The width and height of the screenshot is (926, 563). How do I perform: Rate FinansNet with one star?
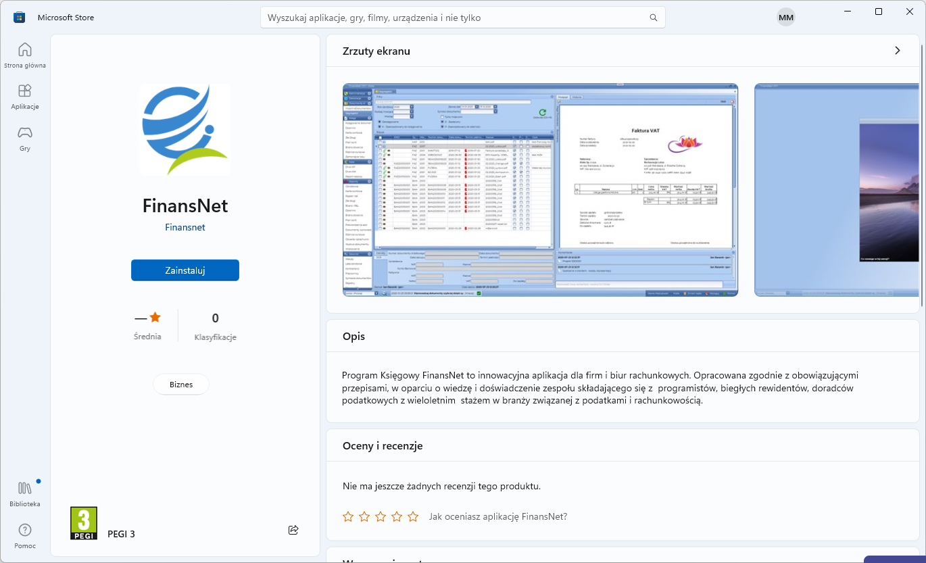pyautogui.click(x=348, y=517)
